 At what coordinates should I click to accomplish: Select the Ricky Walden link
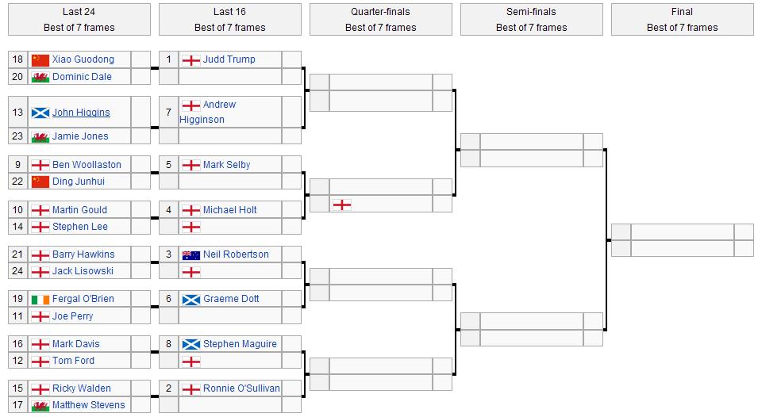81,388
